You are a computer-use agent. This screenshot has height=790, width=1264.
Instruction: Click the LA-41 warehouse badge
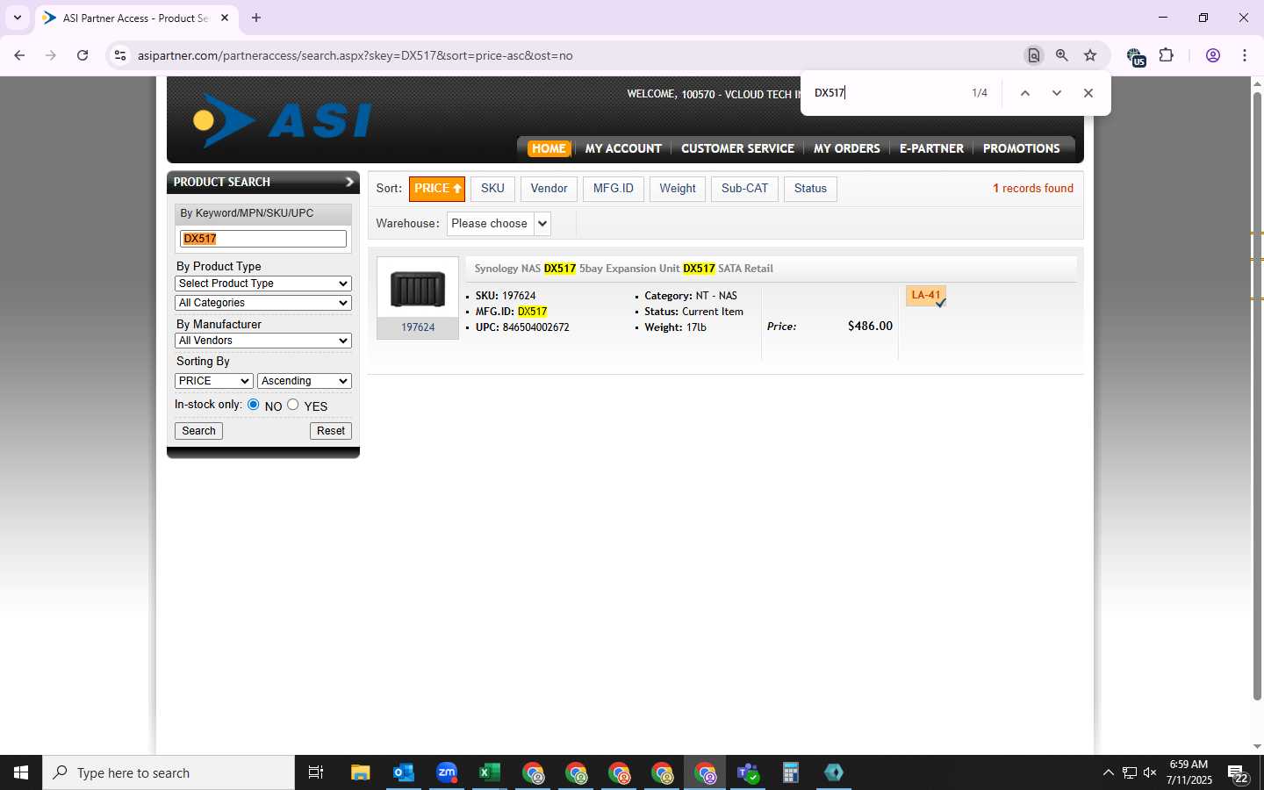coord(926,296)
